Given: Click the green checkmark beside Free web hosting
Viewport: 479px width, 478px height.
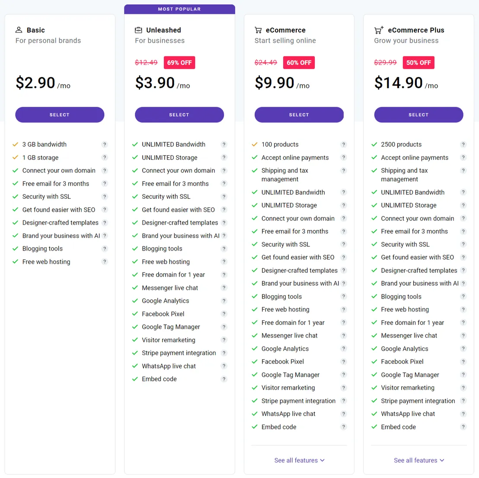Looking at the screenshot, I should coord(16,261).
